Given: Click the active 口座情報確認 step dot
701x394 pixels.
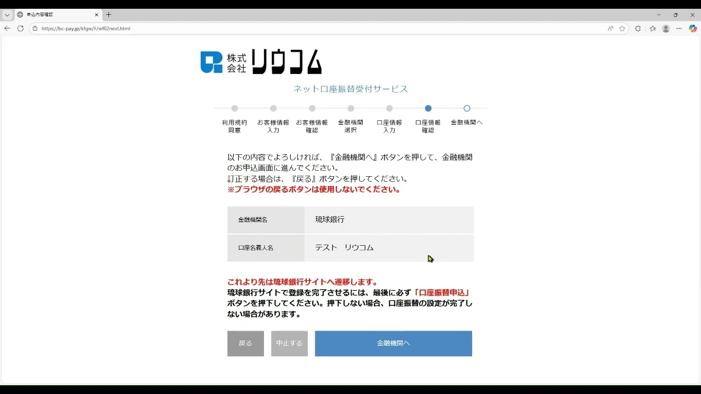Looking at the screenshot, I should pos(428,108).
